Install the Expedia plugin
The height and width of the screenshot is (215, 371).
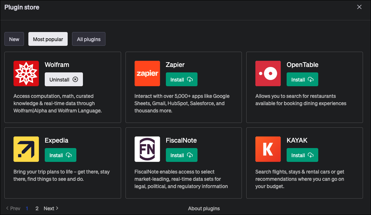60,155
